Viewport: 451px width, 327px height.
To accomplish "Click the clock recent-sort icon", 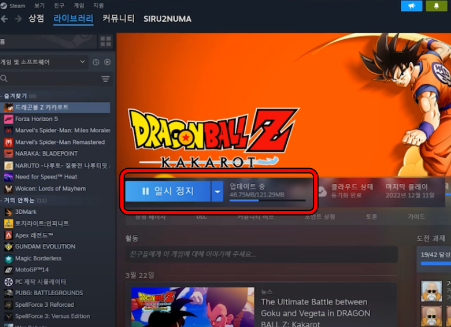I will (96, 62).
